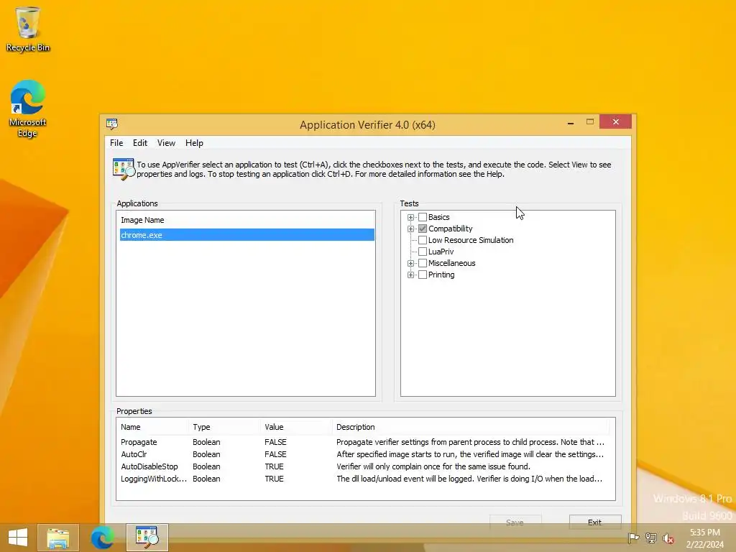Click the greyed Save button

pyautogui.click(x=515, y=522)
